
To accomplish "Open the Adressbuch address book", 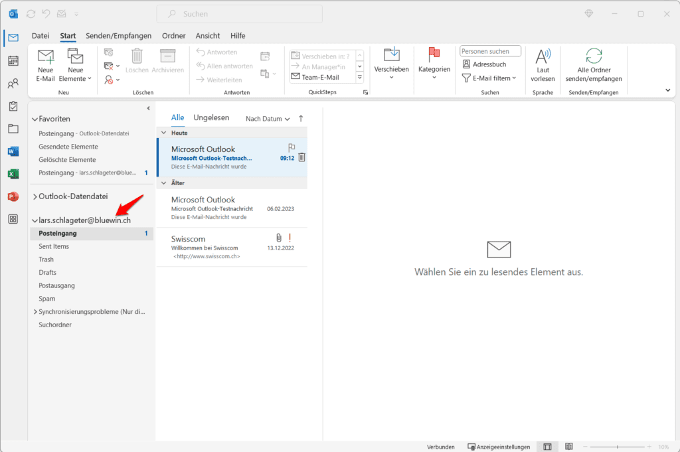I will pos(484,64).
